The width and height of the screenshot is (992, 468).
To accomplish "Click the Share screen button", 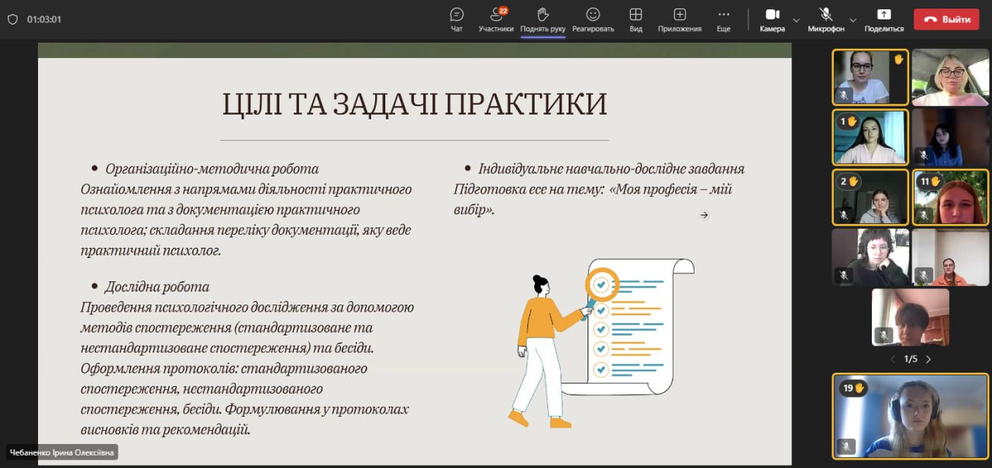I will click(883, 19).
